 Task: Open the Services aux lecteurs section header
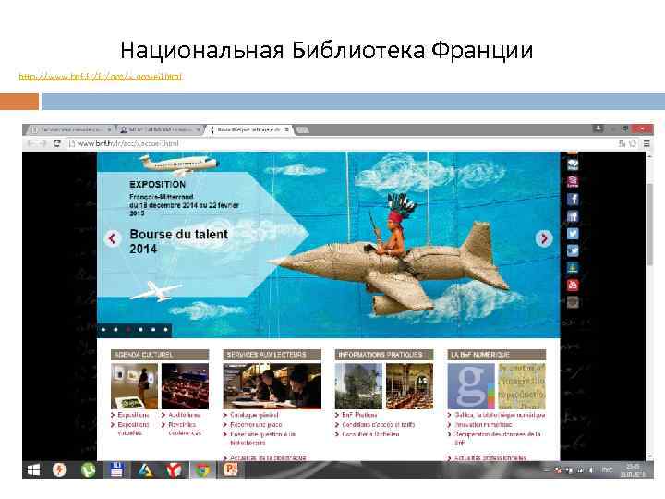tap(272, 354)
